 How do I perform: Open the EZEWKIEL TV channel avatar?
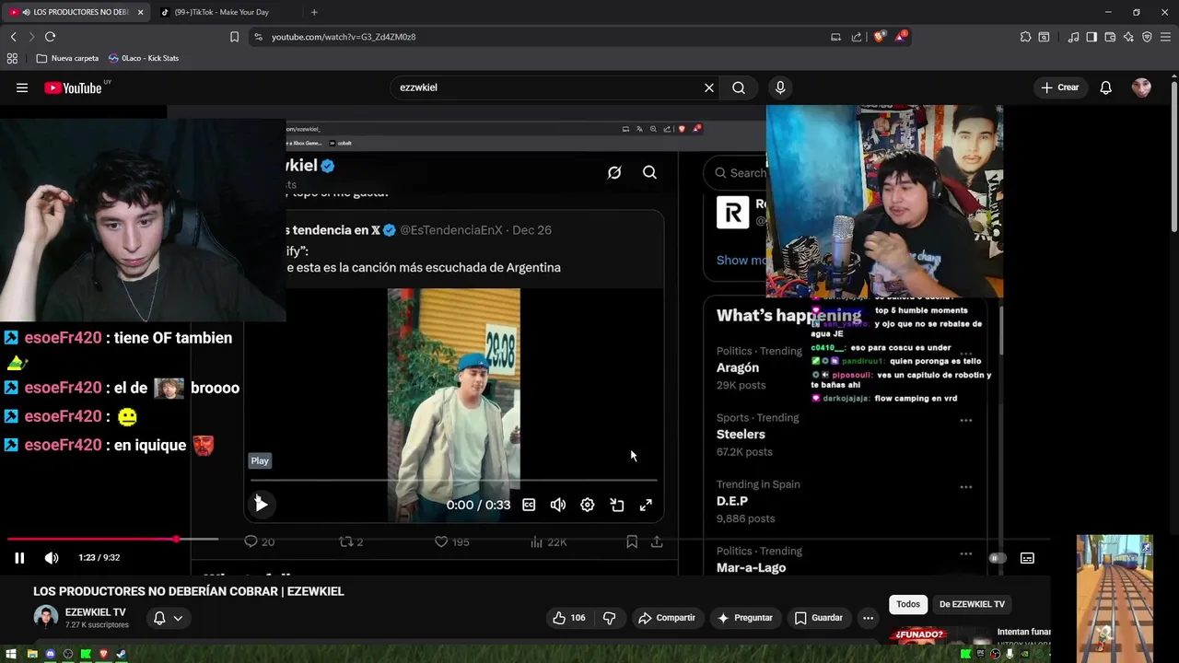[x=45, y=617]
